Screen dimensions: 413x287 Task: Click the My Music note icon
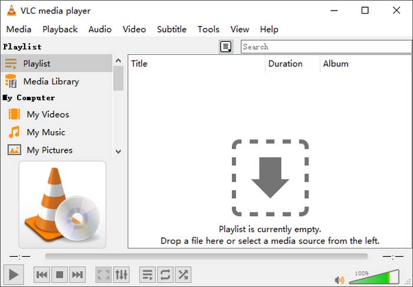tap(14, 132)
